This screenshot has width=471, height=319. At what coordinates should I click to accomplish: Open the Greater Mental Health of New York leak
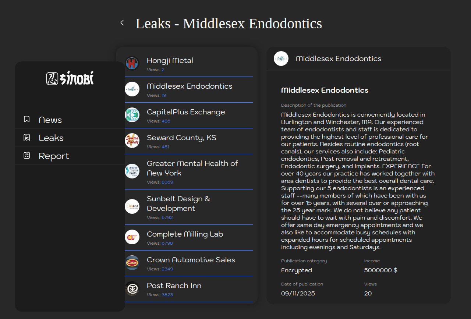tap(192, 168)
